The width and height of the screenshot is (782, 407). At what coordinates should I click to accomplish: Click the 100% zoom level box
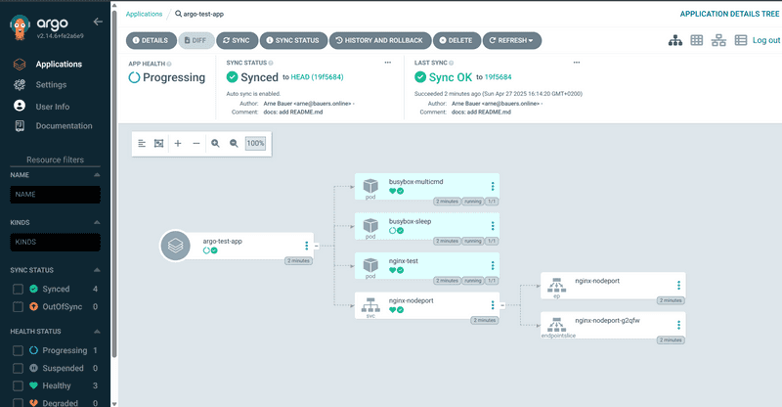click(255, 143)
